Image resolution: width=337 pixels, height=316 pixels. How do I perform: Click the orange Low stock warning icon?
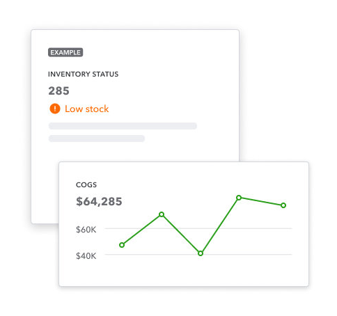[x=55, y=109]
